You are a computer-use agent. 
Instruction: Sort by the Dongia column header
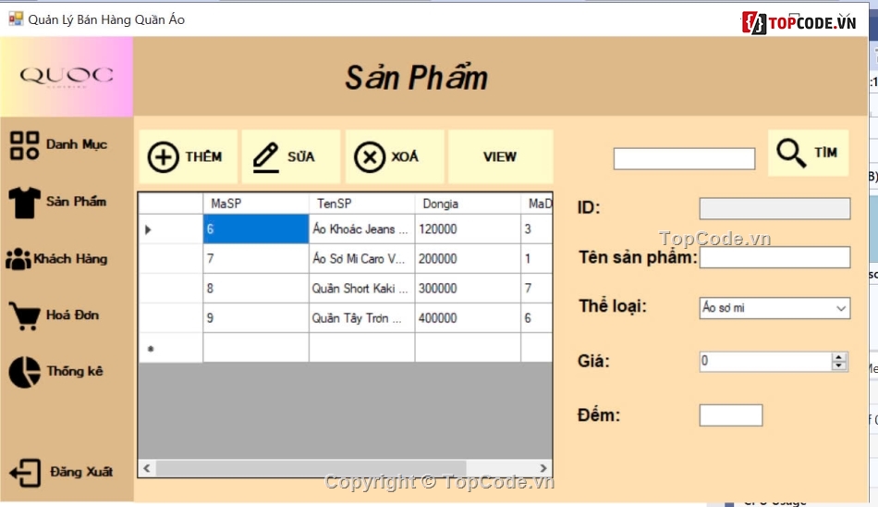(x=467, y=204)
